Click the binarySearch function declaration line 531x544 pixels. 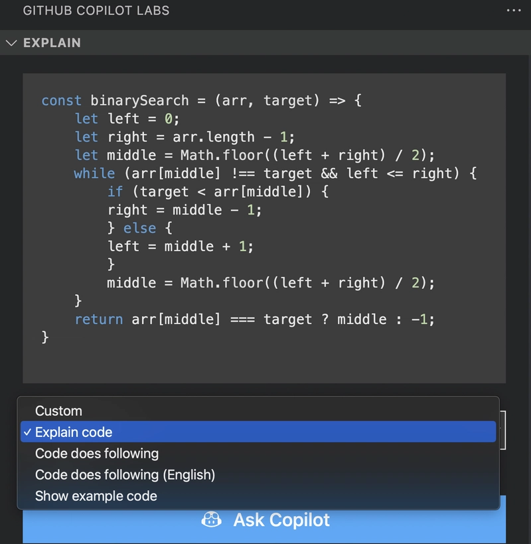tap(201, 100)
